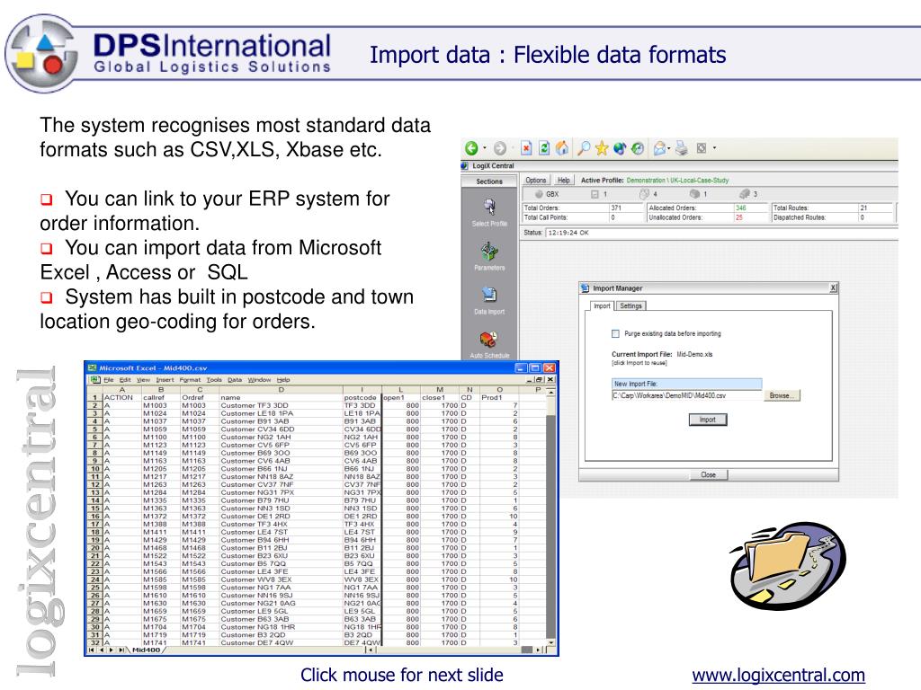This screenshot has width=921, height=690.
Task: Click the Search magnifier icon in toolbar
Action: (583, 148)
